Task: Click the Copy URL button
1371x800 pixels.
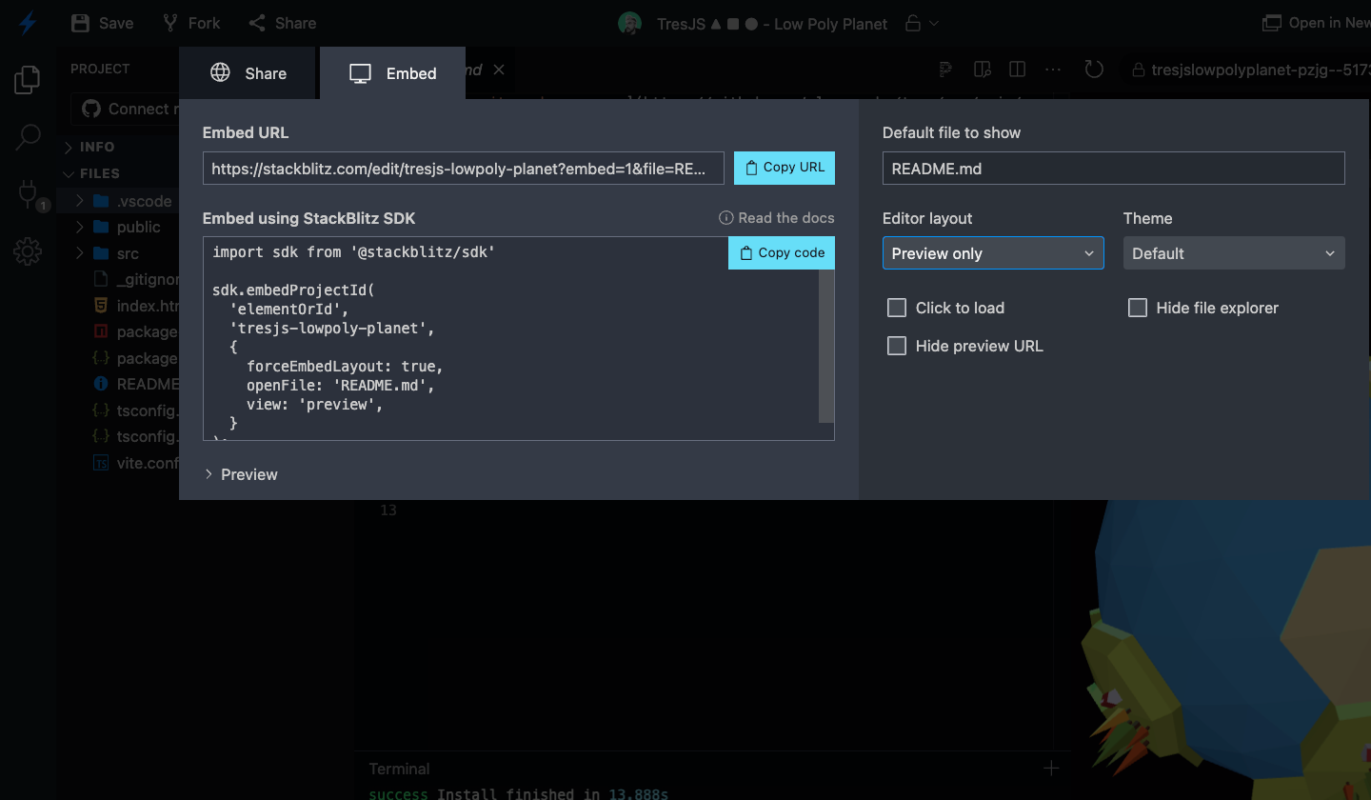Action: tap(785, 168)
